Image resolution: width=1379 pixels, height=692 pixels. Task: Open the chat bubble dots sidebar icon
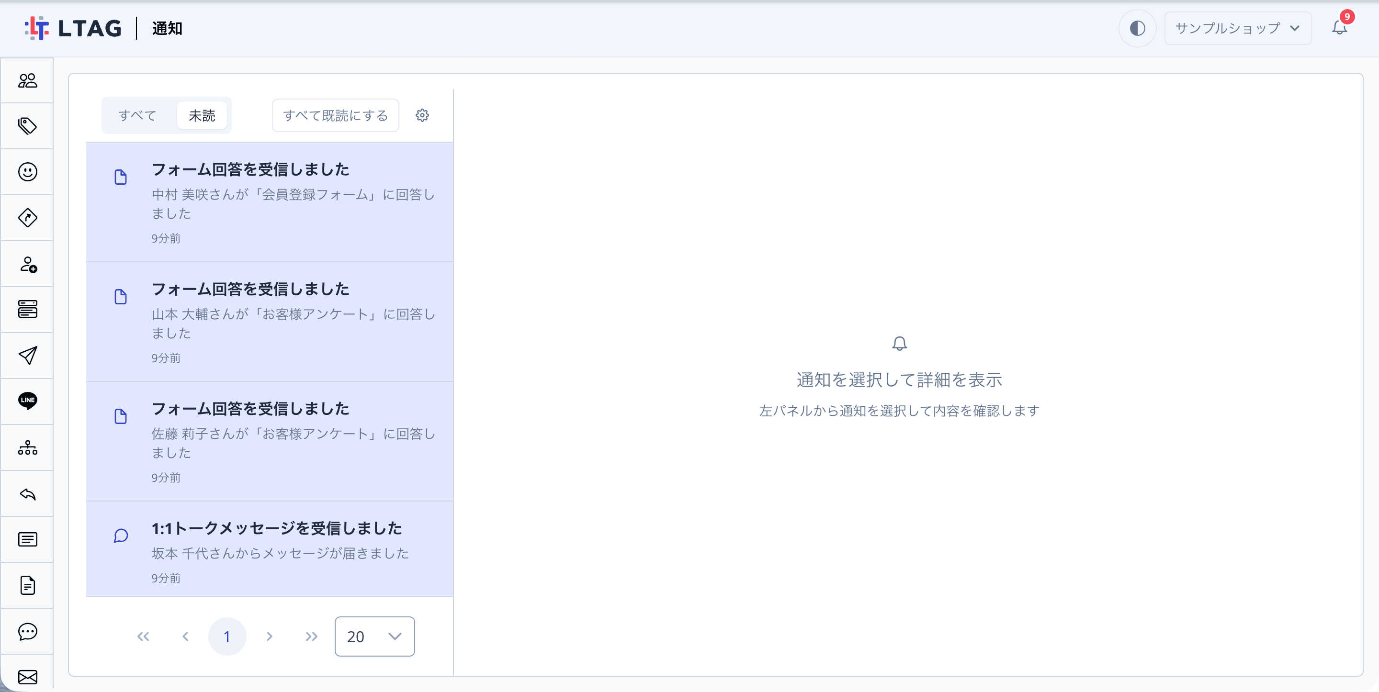click(x=27, y=632)
